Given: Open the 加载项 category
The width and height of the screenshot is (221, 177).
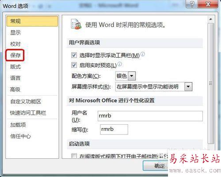Looking at the screenshot, I should point(18,125).
